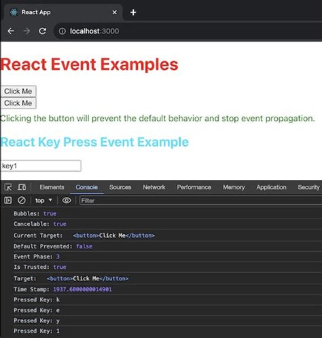322x338 pixels.
Task: Click the console Filter field
Action: pyautogui.click(x=200, y=201)
